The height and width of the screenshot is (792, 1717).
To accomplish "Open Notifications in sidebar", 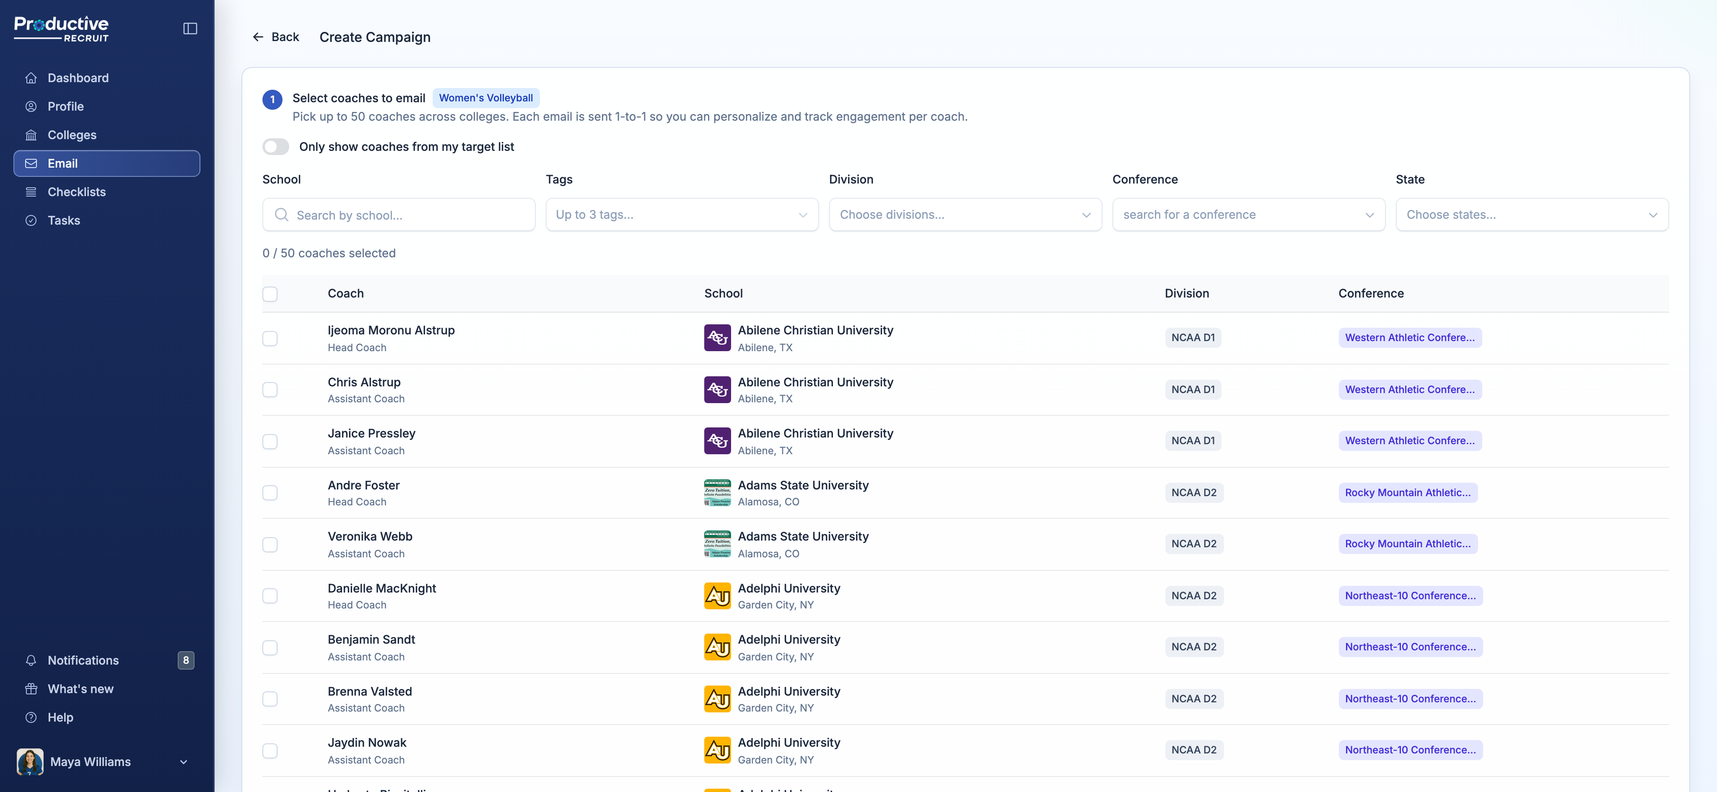I will coord(106,660).
